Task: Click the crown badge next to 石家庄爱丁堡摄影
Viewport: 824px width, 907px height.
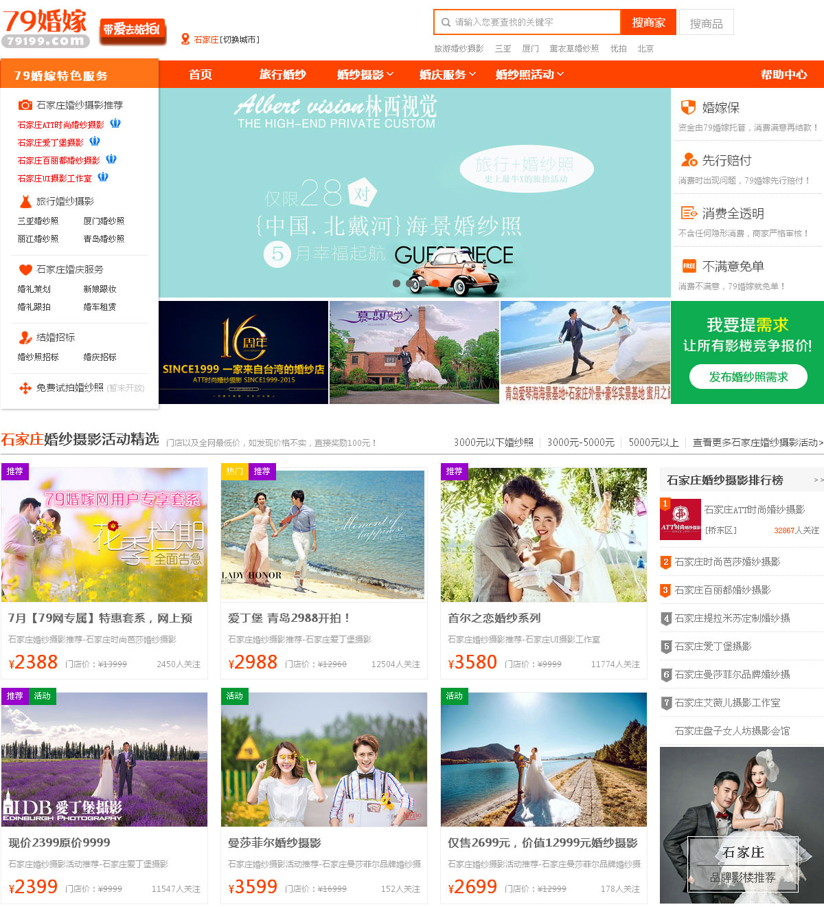Action: [95, 142]
